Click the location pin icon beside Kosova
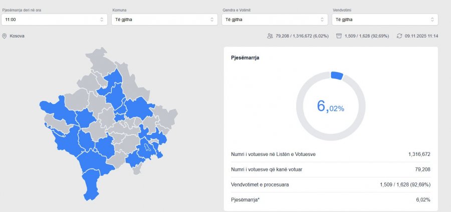The width and height of the screenshot is (451, 212). (x=5, y=36)
